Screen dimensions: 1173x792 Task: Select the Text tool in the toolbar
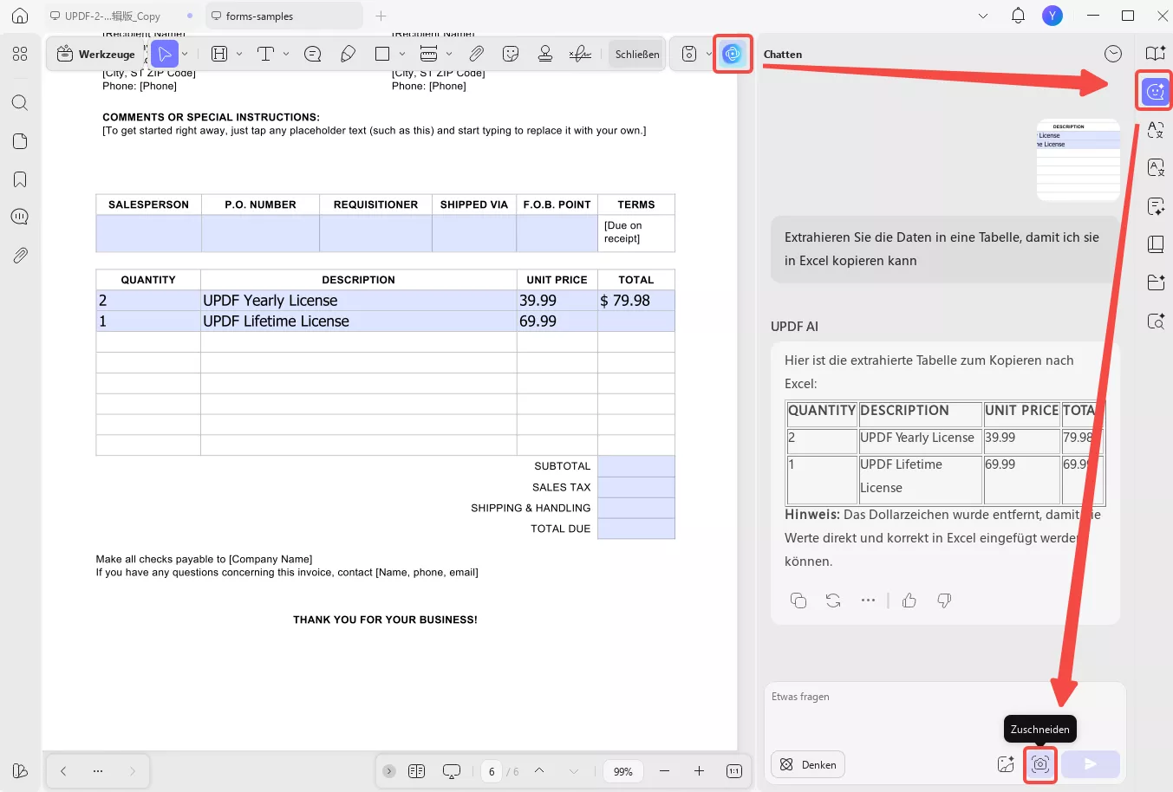tap(266, 54)
